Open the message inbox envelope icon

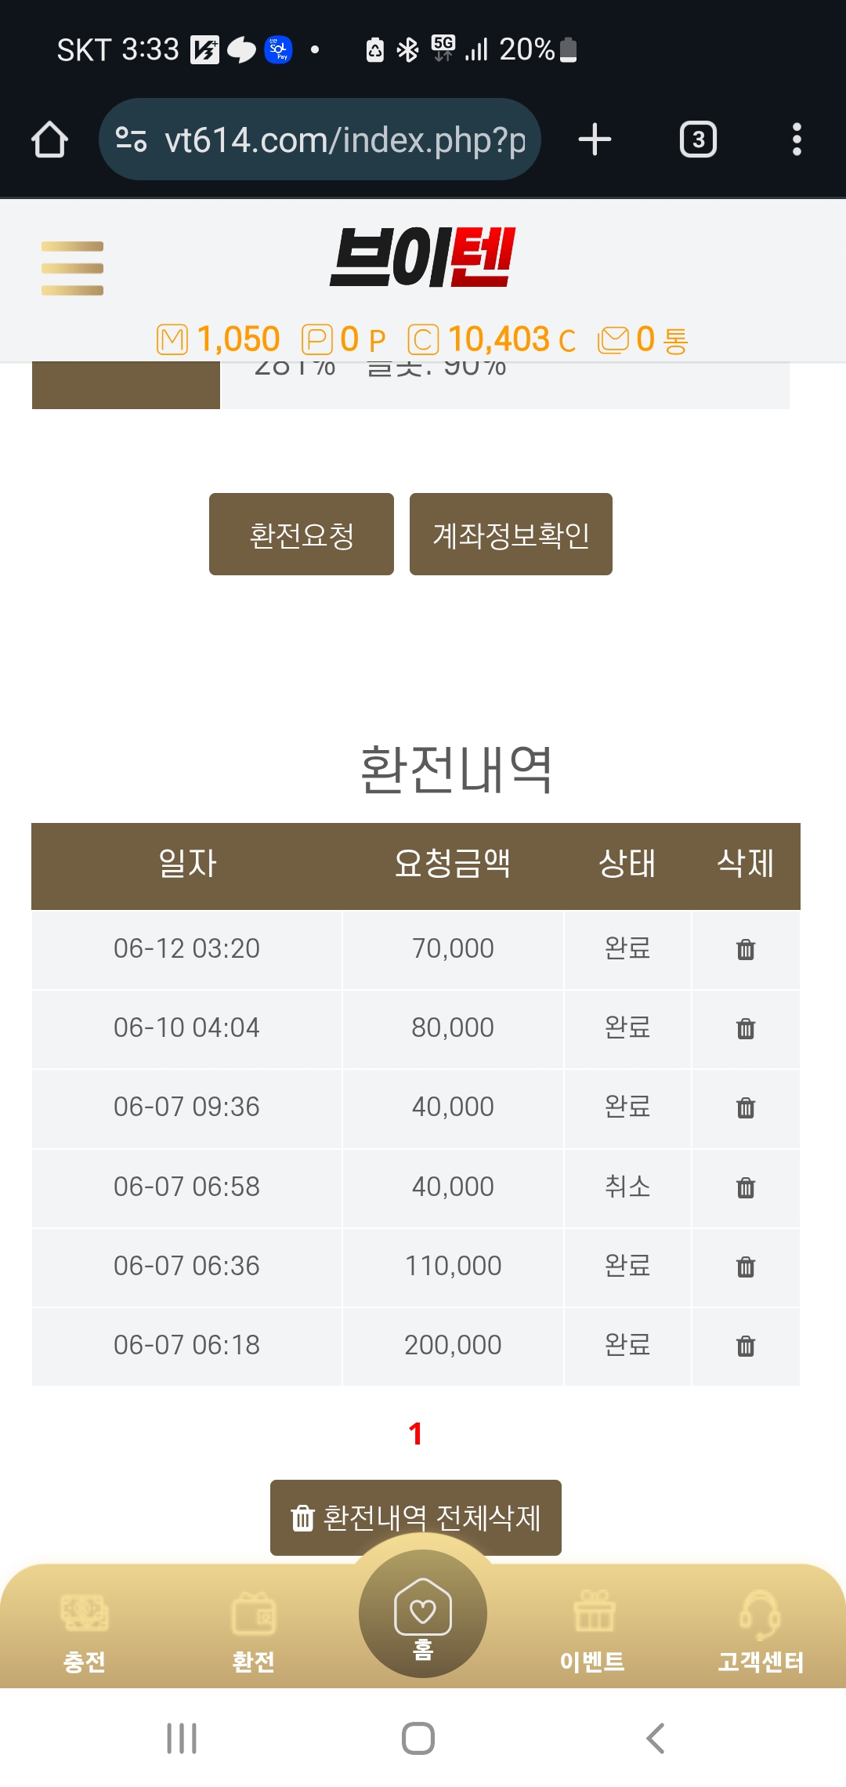pyautogui.click(x=613, y=340)
